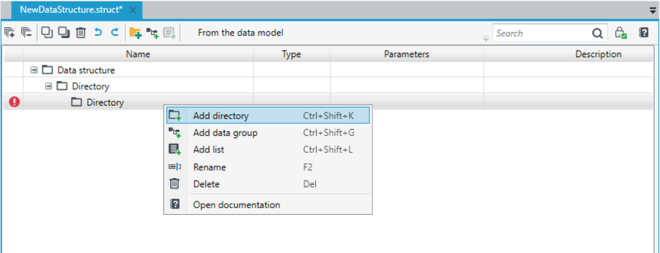Click the Add list menu icon
This screenshot has width=660, height=253.
coord(174,150)
